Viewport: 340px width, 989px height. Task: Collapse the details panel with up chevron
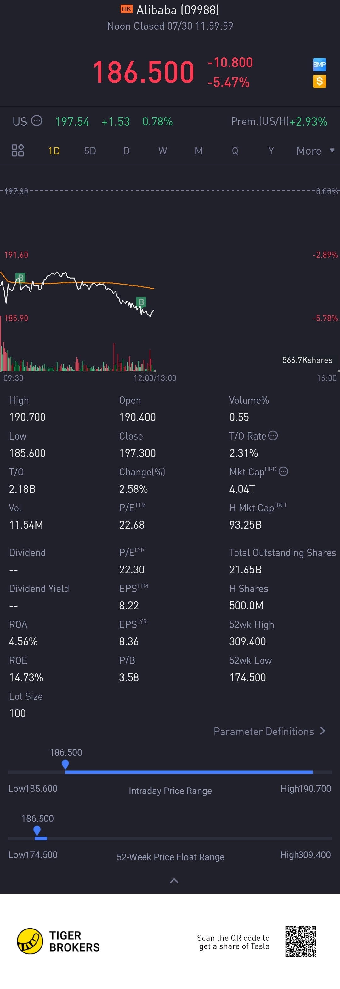point(174,881)
